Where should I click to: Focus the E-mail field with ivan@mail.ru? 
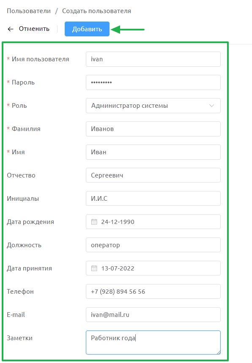tap(153, 315)
